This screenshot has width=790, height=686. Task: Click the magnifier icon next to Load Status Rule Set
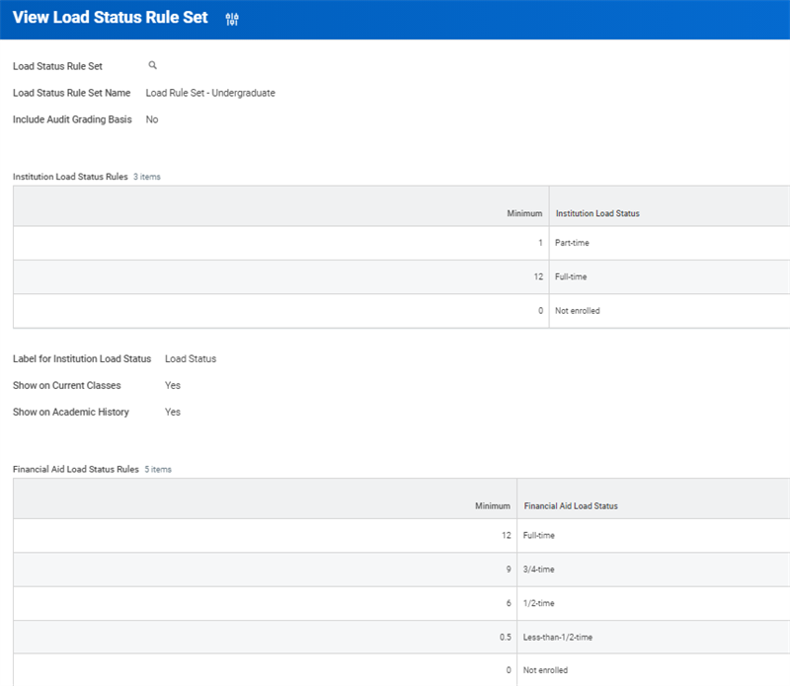[x=153, y=65]
